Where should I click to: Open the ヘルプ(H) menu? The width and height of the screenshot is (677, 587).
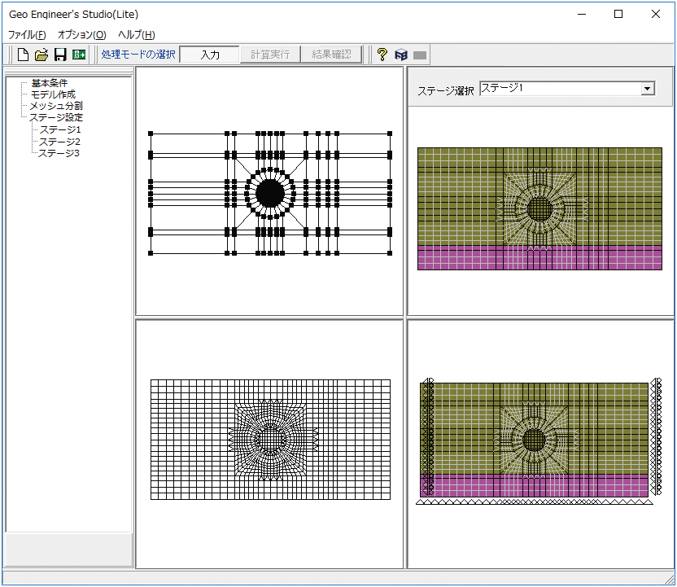click(x=136, y=35)
